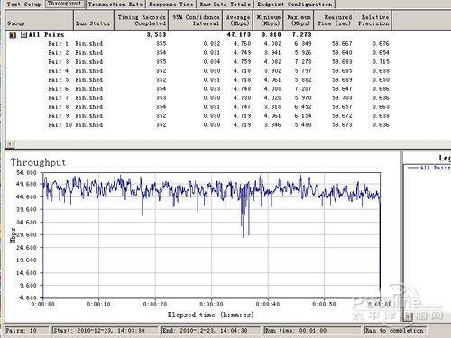Click the Relative Precision column header
The image size is (451, 338).
point(373,20)
